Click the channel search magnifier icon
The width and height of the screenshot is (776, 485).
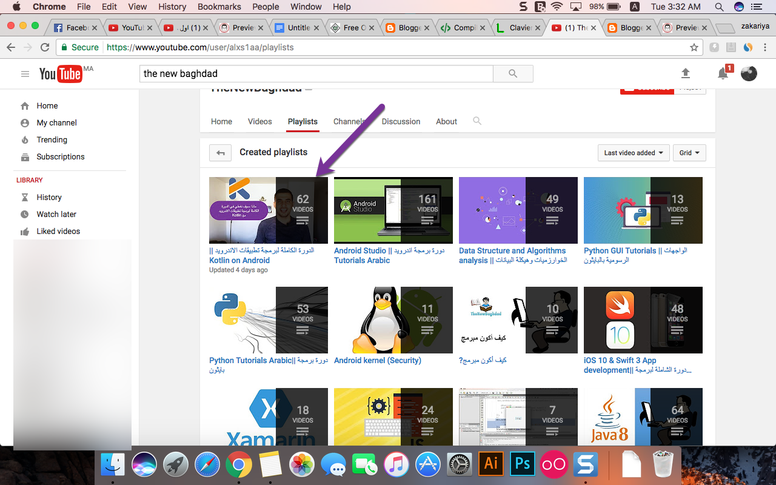[477, 121]
